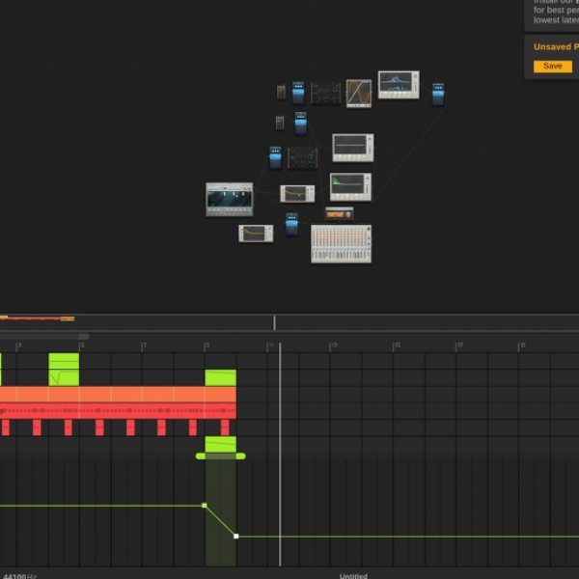Select the long orange clip in the timeline

click(118, 394)
